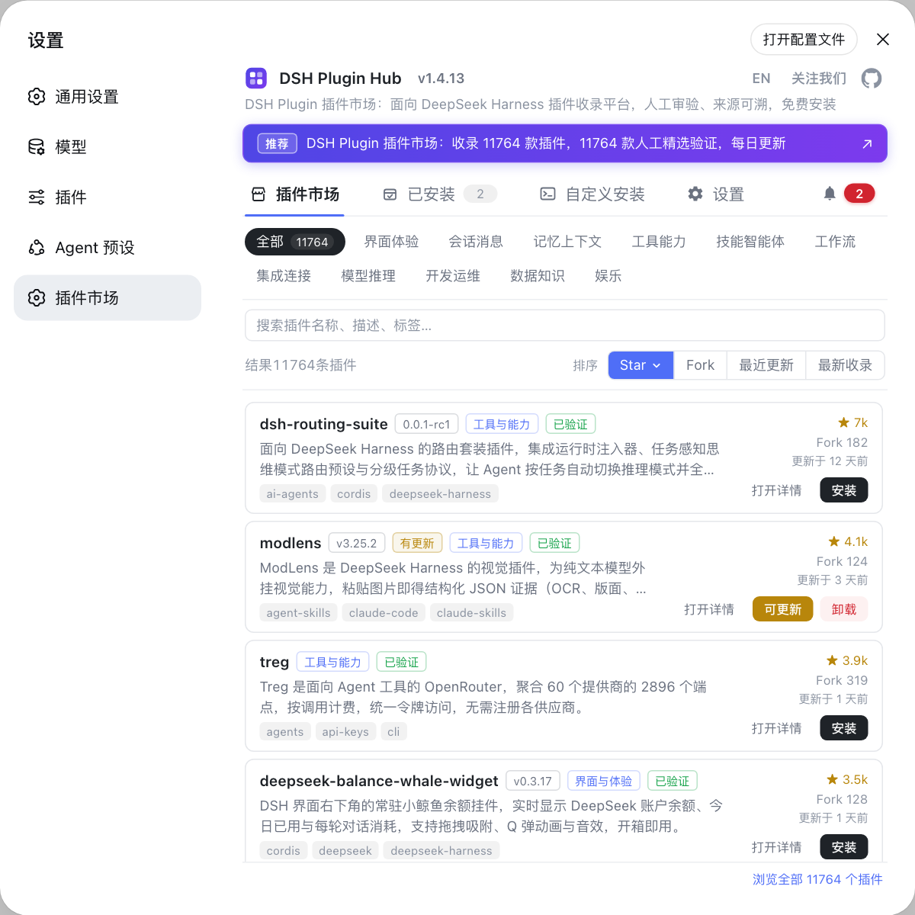The height and width of the screenshot is (915, 915).
Task: Switch to the 已安装 tab
Action: 439,194
